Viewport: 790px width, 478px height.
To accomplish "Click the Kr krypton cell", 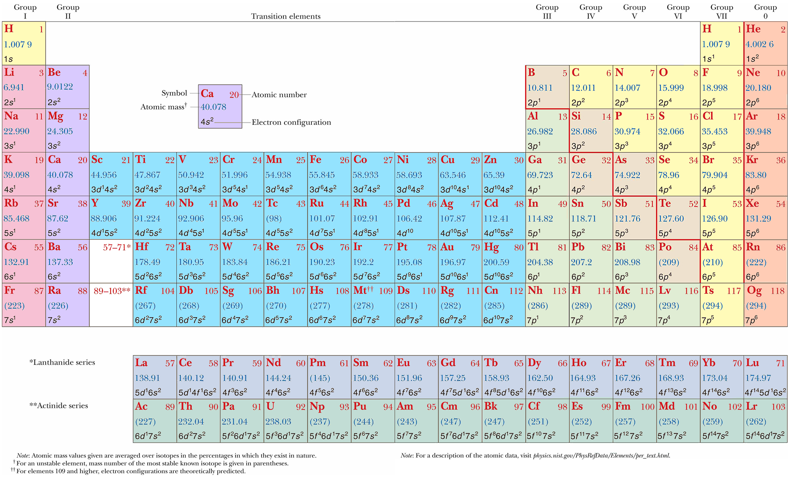I will 766,174.
